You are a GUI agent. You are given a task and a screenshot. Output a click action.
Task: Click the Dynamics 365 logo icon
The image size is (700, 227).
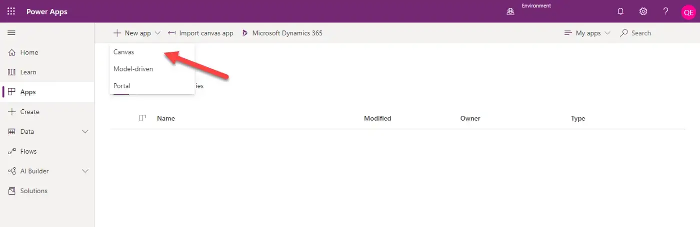(245, 33)
